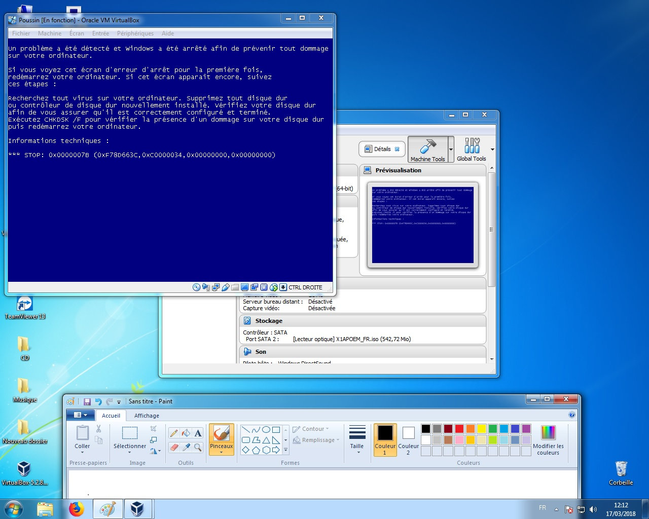Image resolution: width=649 pixels, height=519 pixels.
Task: Select the Magnifier tool in Paint
Action: pyautogui.click(x=198, y=448)
